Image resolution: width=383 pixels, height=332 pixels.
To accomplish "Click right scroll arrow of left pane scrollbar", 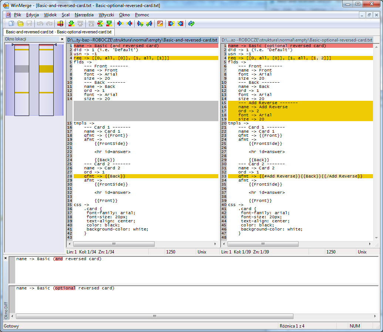I will coord(215,244).
